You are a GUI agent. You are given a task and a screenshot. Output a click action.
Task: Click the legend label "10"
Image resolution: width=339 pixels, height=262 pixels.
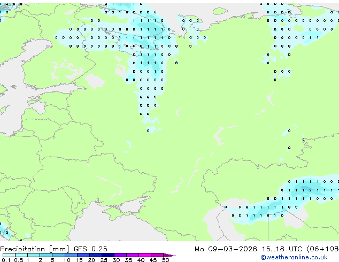pos(67,260)
